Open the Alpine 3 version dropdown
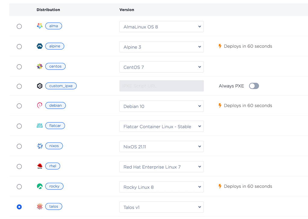The width and height of the screenshot is (308, 219). coord(162,47)
